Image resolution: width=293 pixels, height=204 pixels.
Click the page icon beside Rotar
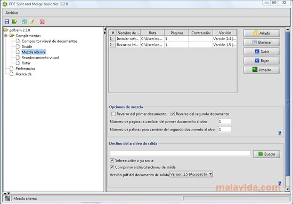click(18, 63)
